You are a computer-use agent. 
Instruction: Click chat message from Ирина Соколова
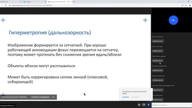(x=157, y=41)
